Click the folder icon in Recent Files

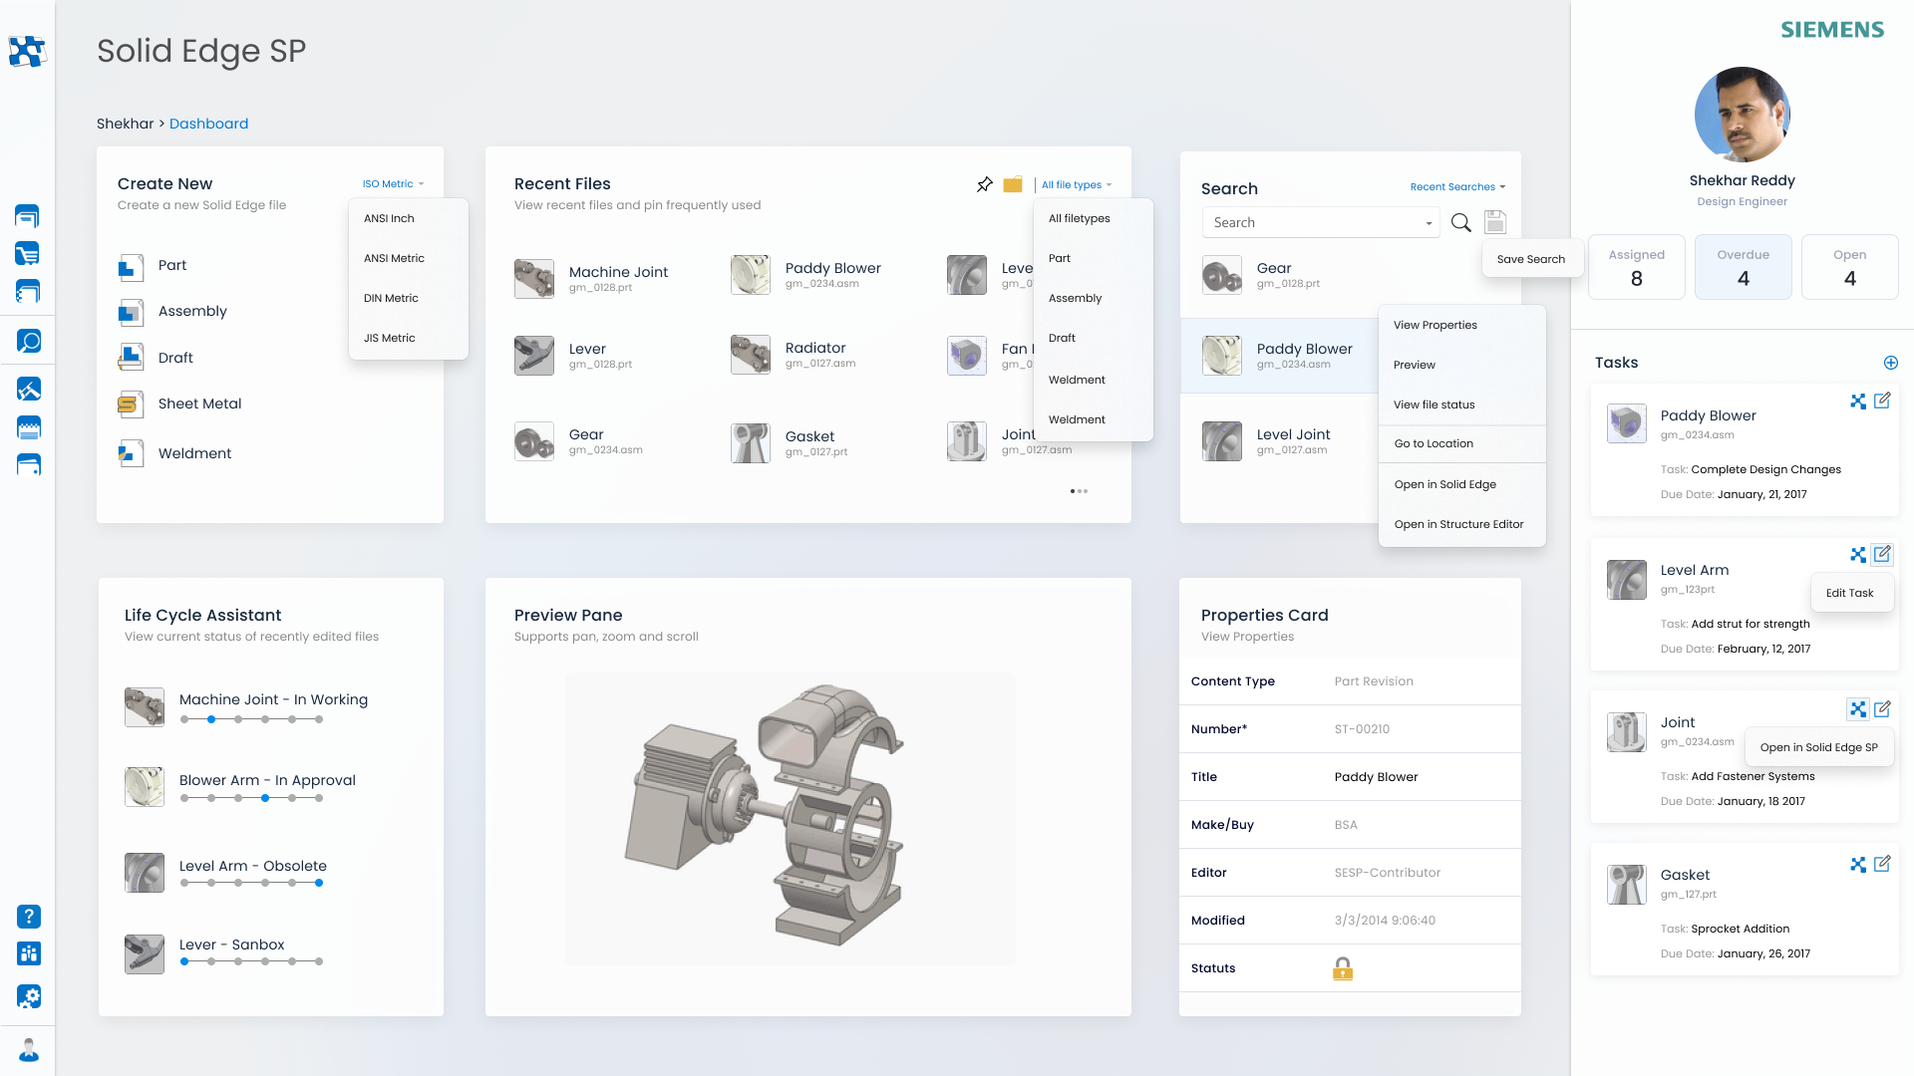tap(1013, 184)
